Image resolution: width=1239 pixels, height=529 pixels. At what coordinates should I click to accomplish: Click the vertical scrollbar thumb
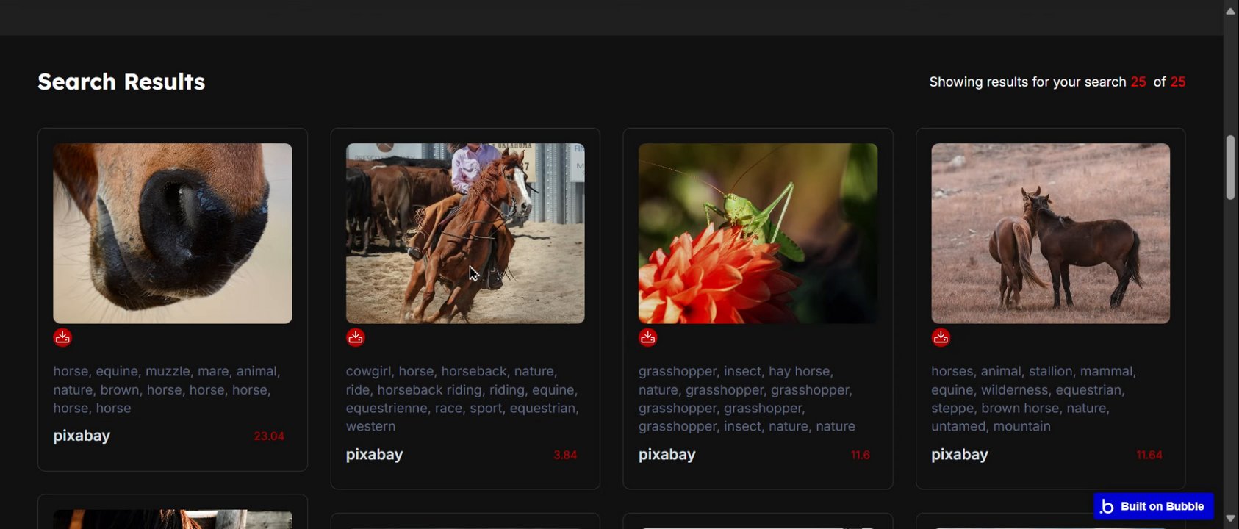[1231, 167]
